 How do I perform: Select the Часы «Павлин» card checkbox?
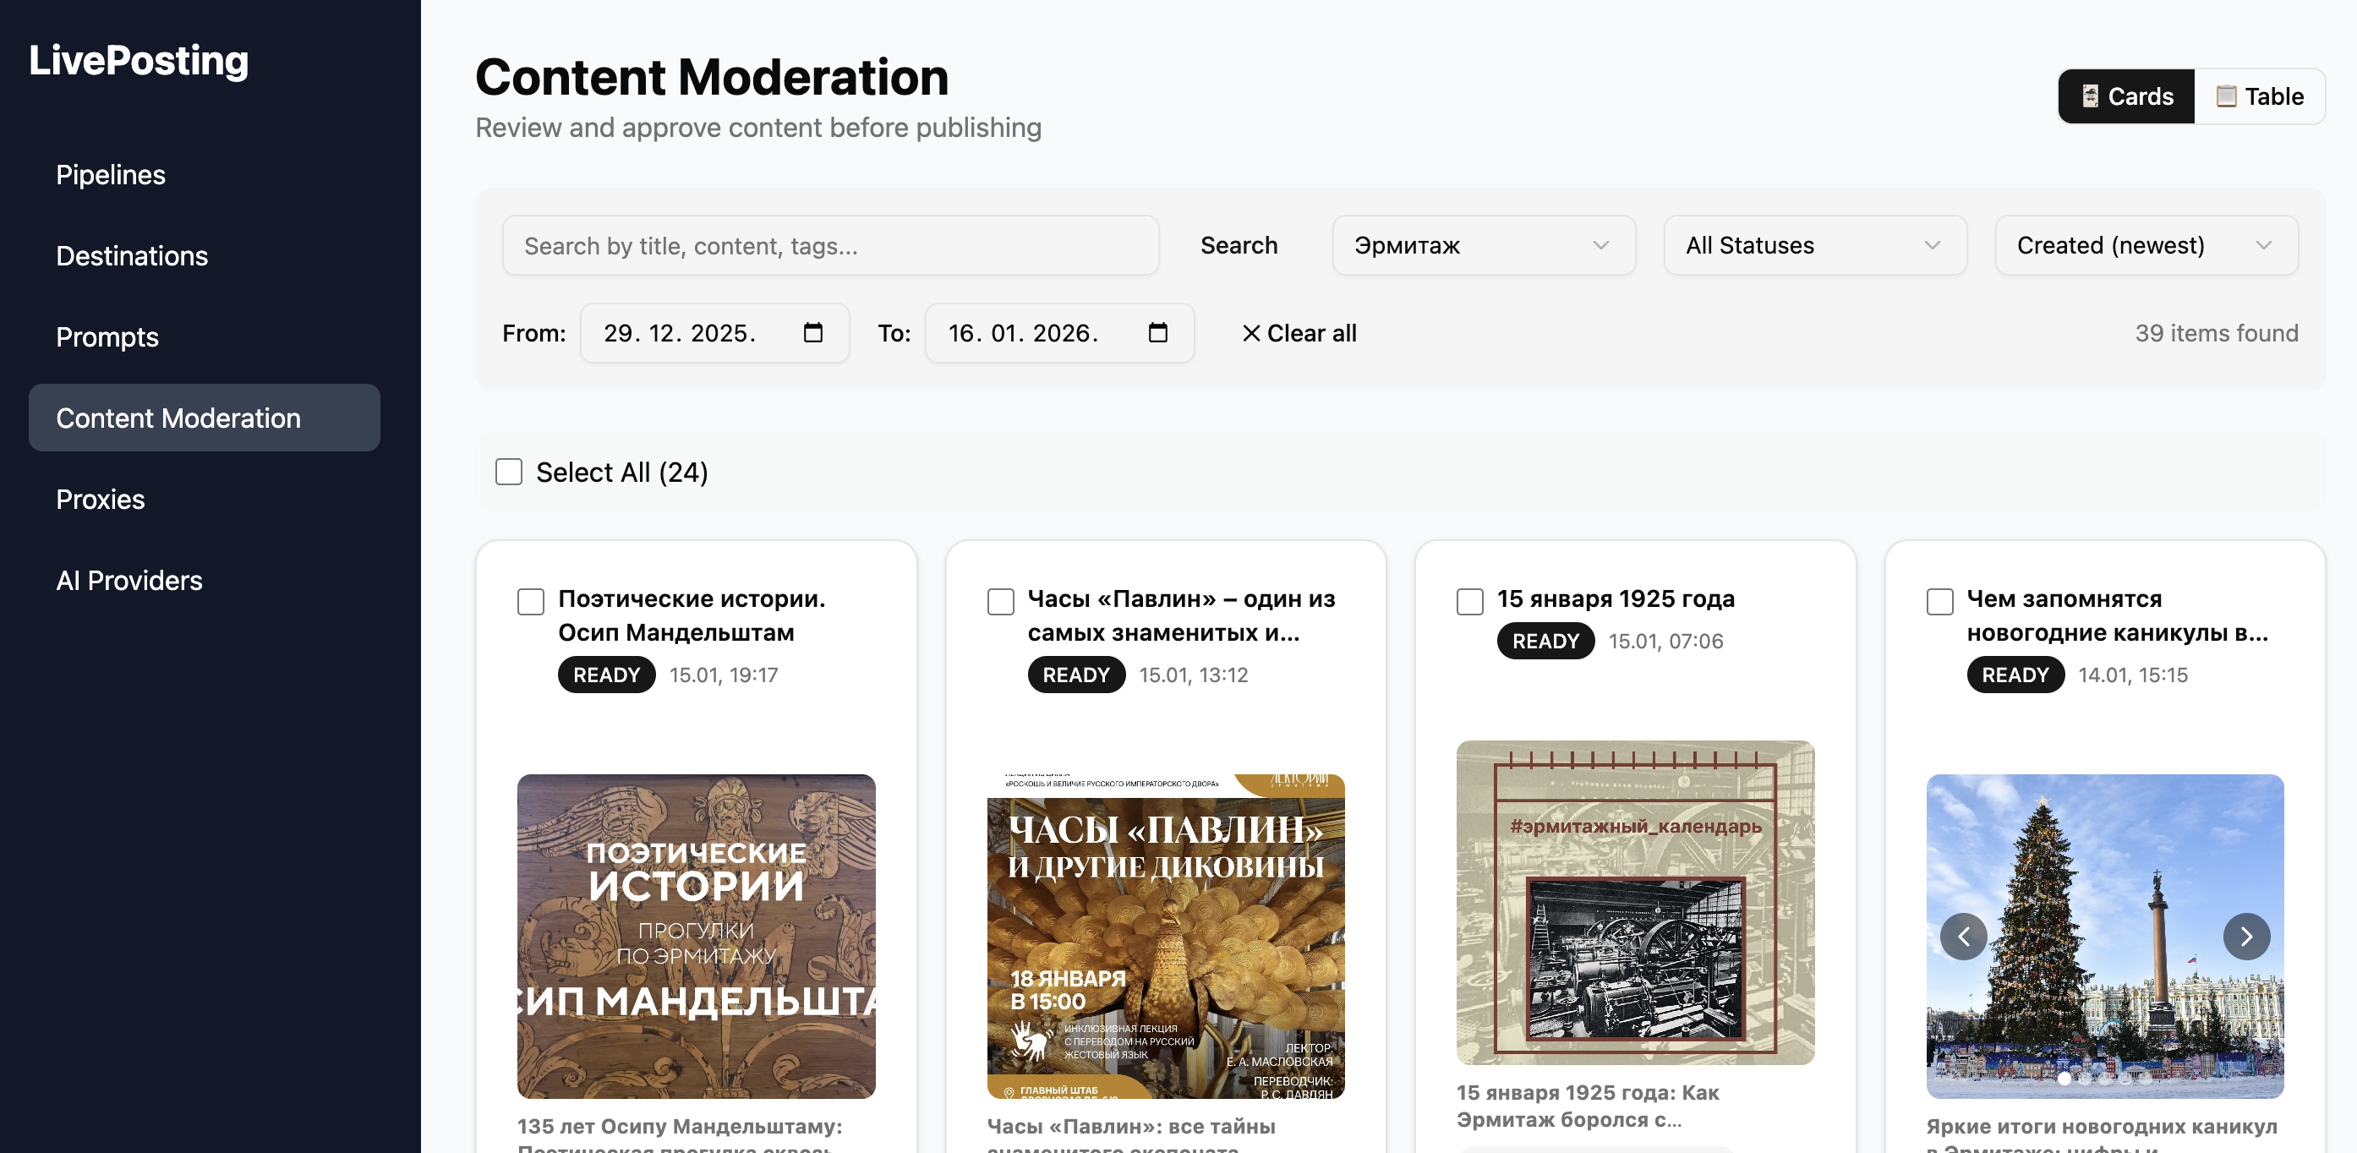(1000, 601)
